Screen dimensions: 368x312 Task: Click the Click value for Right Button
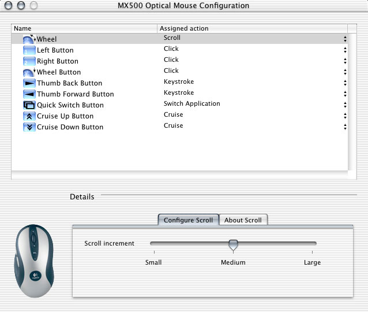[171, 60]
